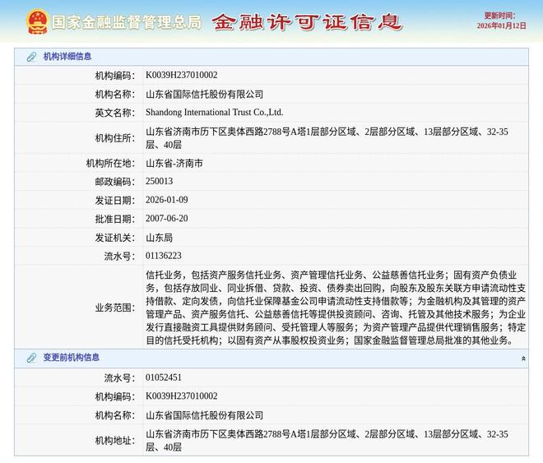Screen dimensions: 543x463
Task: Click the 机构所在地 value 山东省-济南市
Action: pos(174,163)
